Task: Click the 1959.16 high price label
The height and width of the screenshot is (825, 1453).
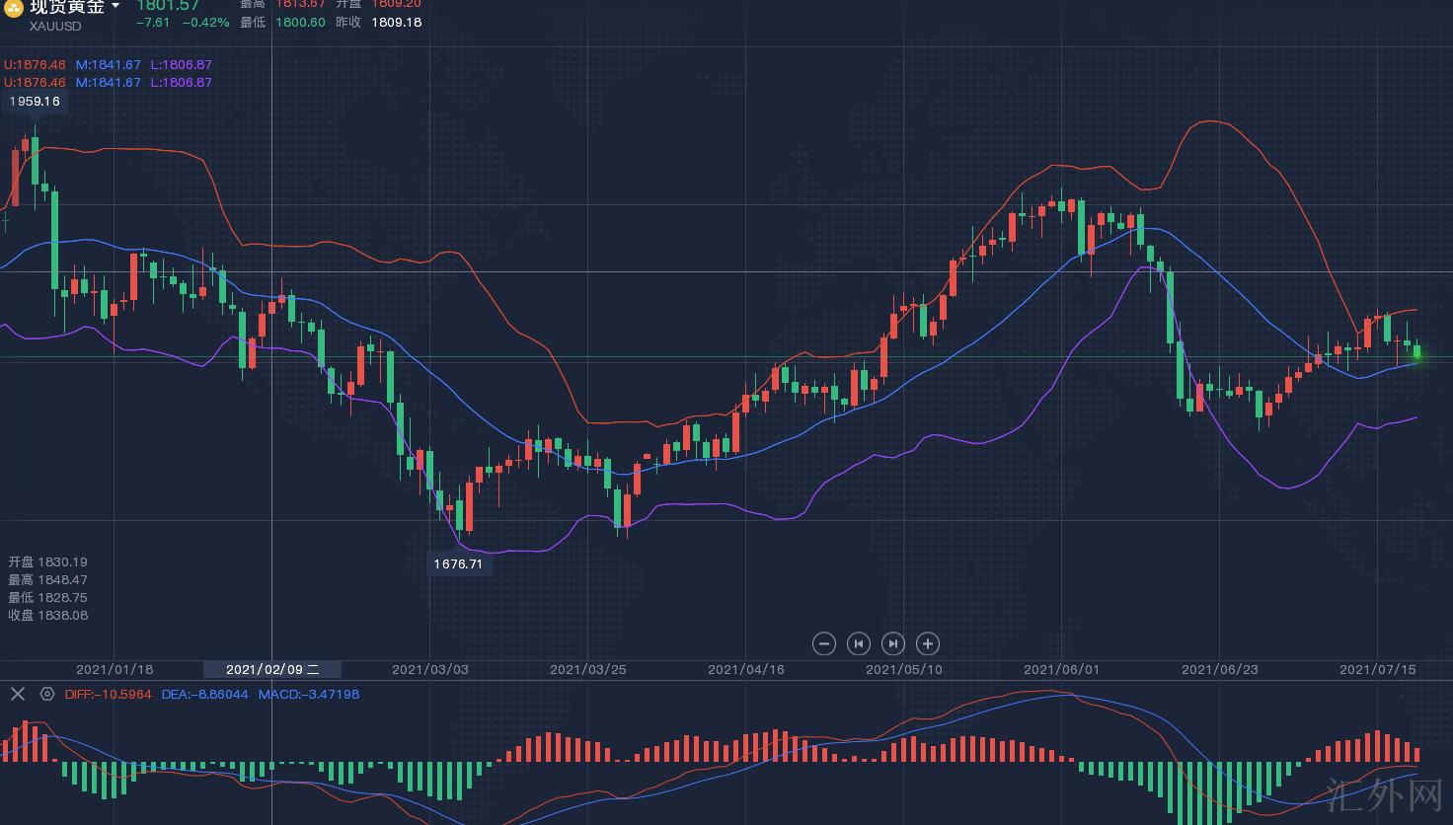Action: 35,102
